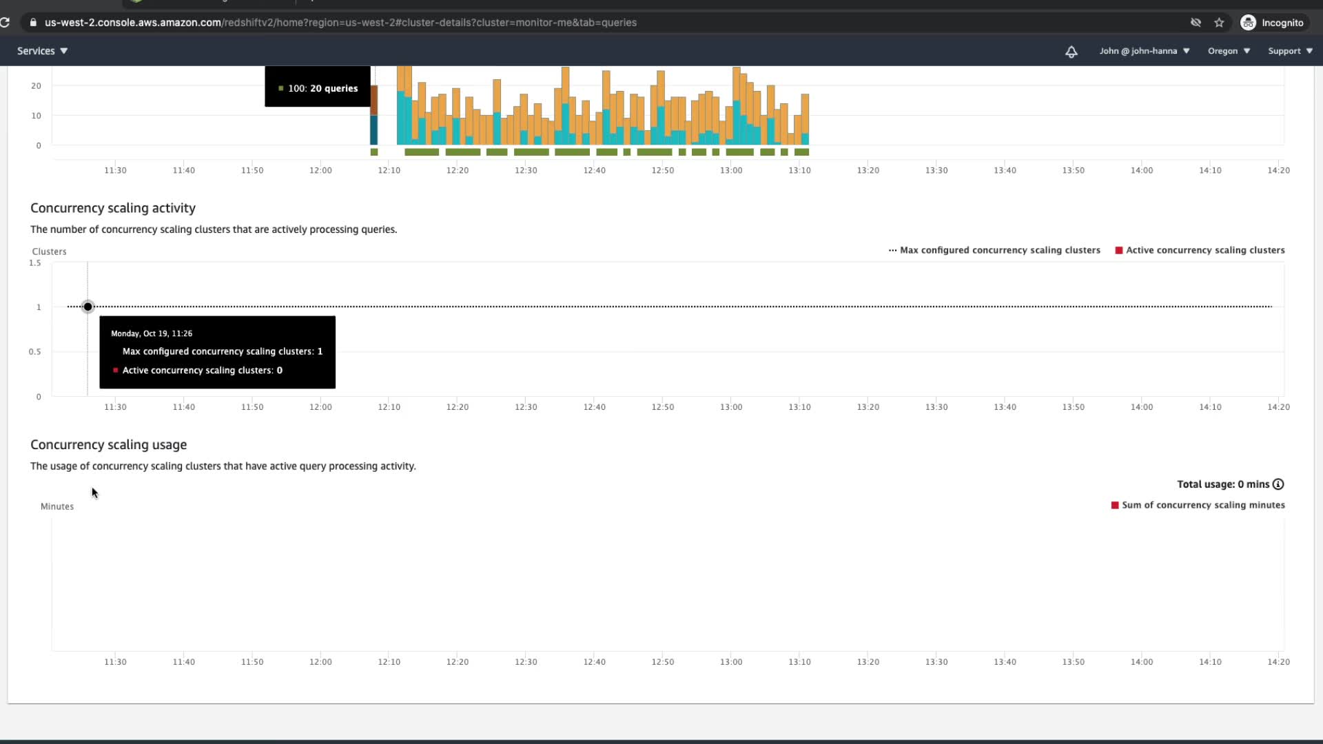Click the blocked tracking eye icon
This screenshot has height=744, width=1323.
[1196, 23]
